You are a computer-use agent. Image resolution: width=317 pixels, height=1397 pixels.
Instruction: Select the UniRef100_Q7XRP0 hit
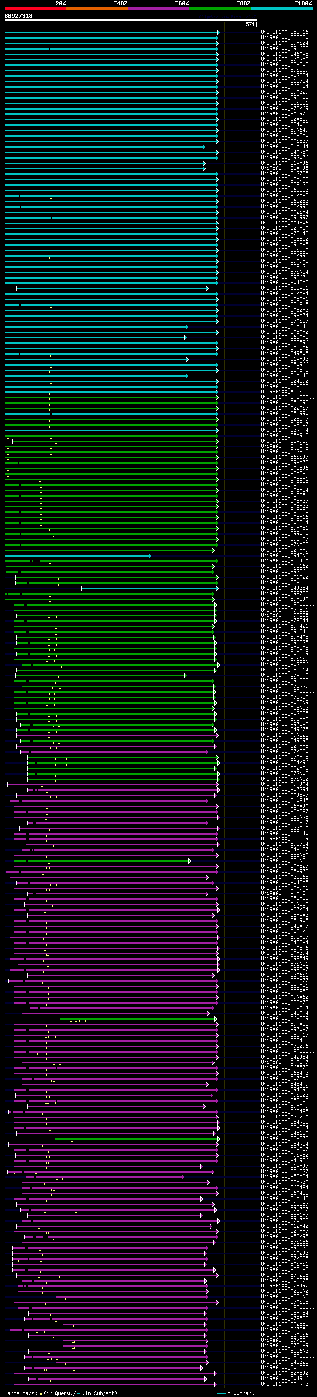pyautogui.click(x=284, y=675)
